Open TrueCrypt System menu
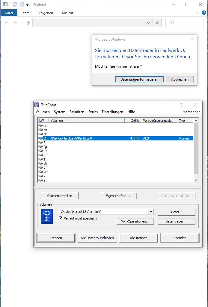Screen dimensions: 208x307 pyautogui.click(x=60, y=112)
